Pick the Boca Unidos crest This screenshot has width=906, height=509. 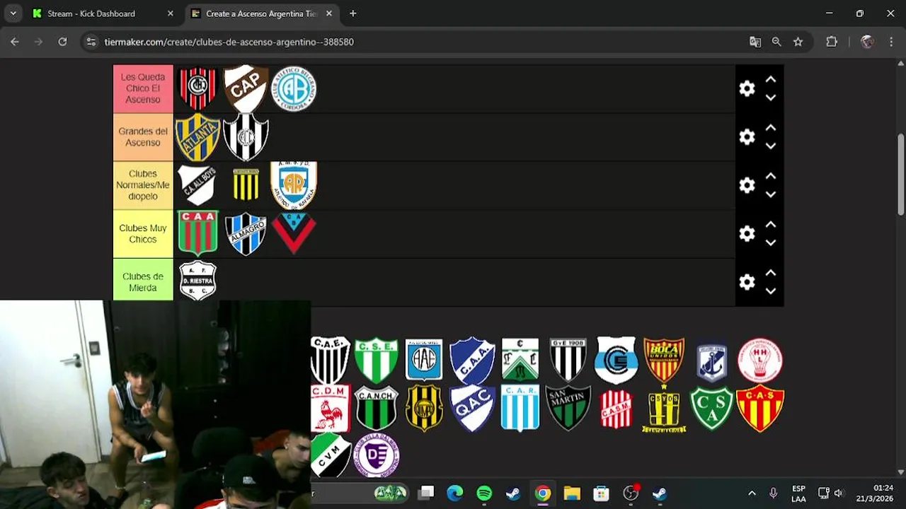(x=664, y=360)
